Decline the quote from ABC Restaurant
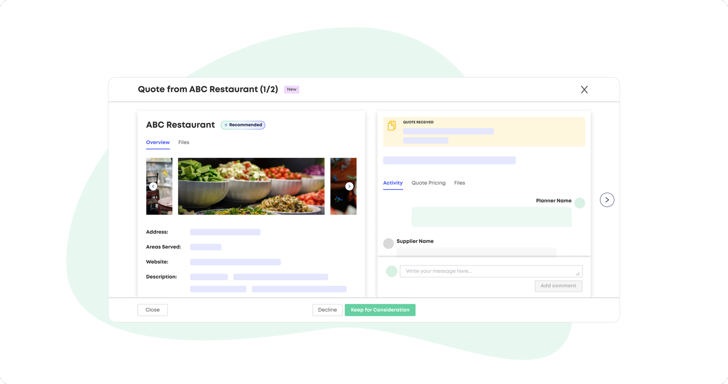This screenshot has width=728, height=384. tap(327, 310)
